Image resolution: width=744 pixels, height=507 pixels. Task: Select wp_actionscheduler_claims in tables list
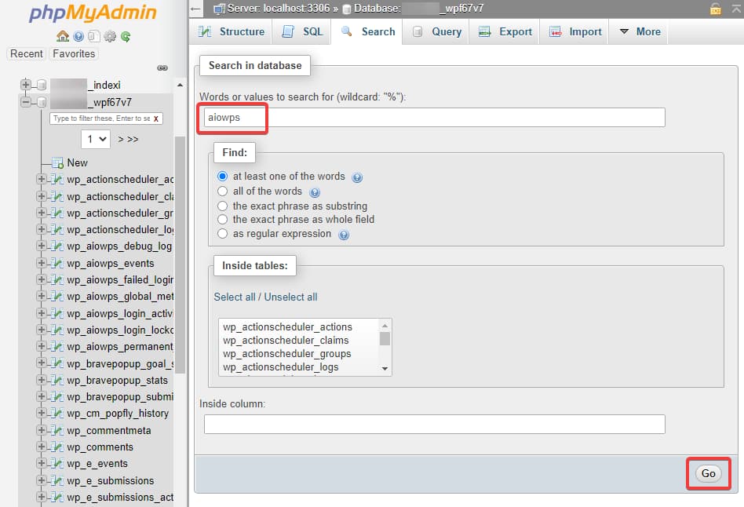coord(286,341)
